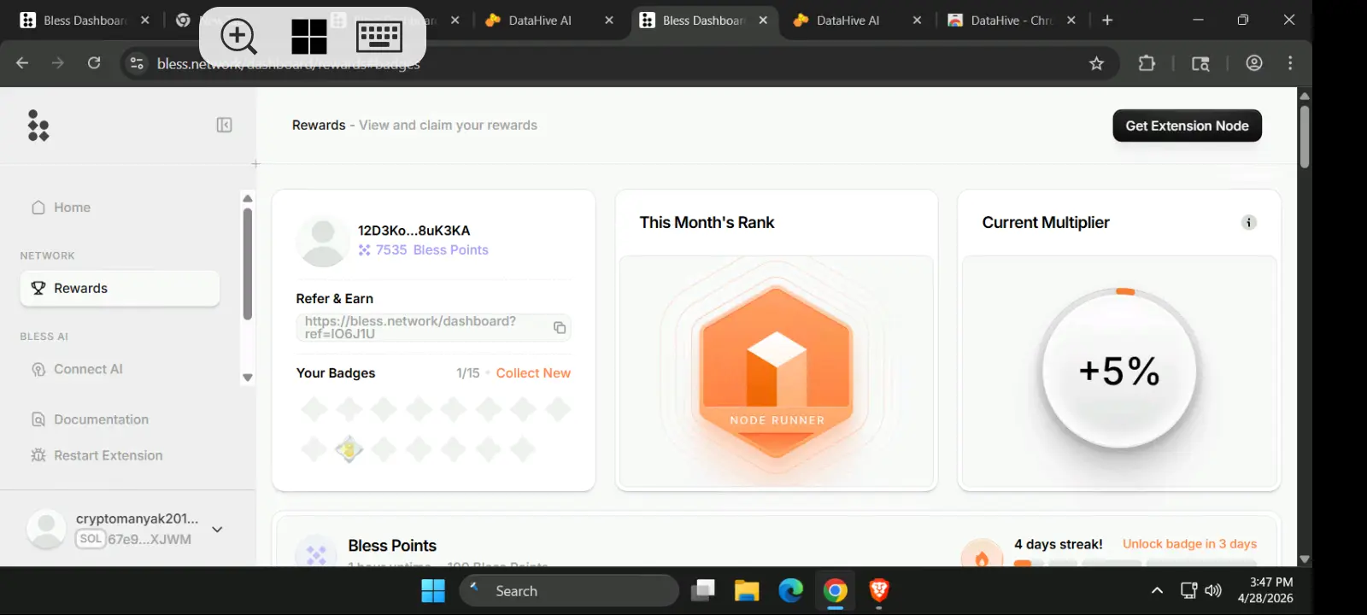Click the streak flame icon
Screen dimensions: 1367x615
(982, 557)
